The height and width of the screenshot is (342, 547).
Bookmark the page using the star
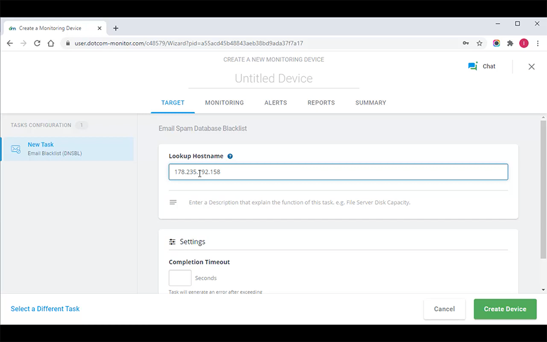point(479,43)
